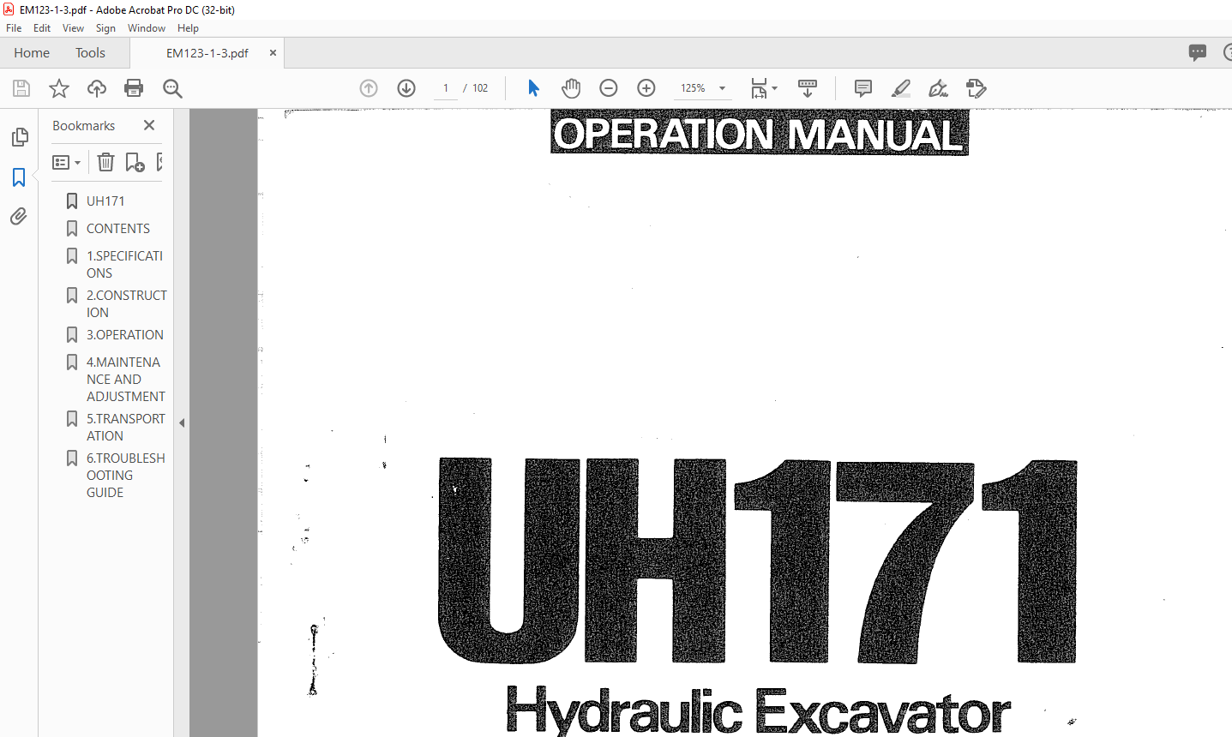Go to the next page arrow

(x=406, y=88)
